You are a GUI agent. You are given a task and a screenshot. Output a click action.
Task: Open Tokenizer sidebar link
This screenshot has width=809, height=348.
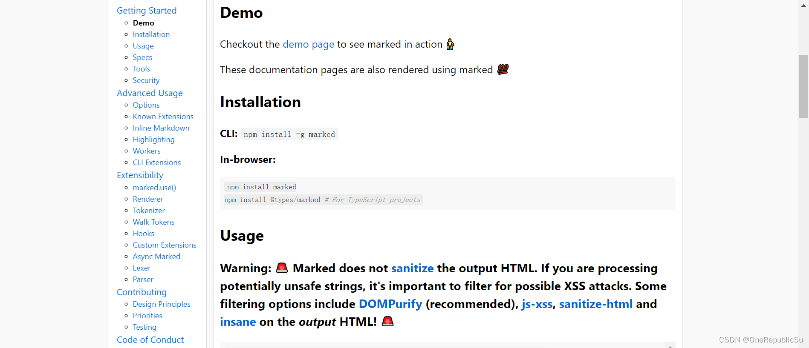pos(149,211)
